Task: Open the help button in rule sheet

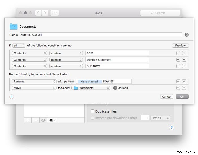Action: tap(12, 97)
